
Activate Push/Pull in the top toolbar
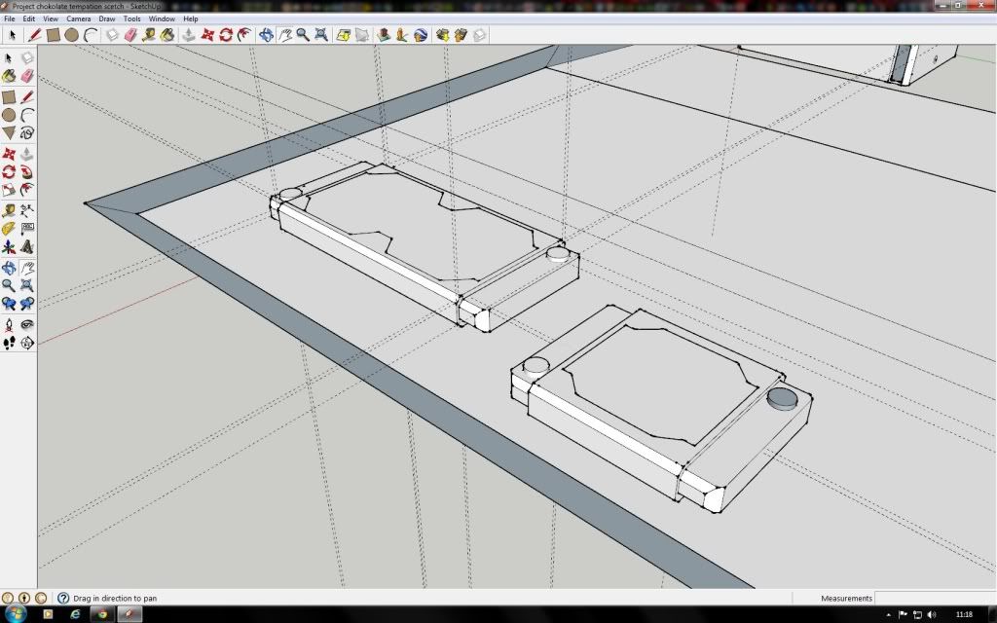point(189,35)
